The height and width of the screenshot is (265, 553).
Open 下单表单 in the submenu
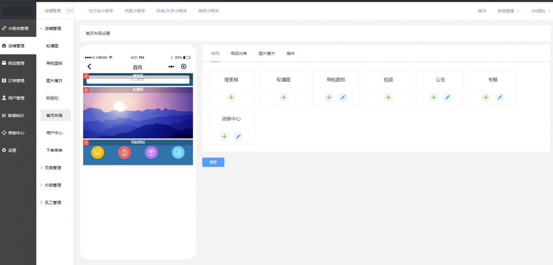(x=55, y=150)
